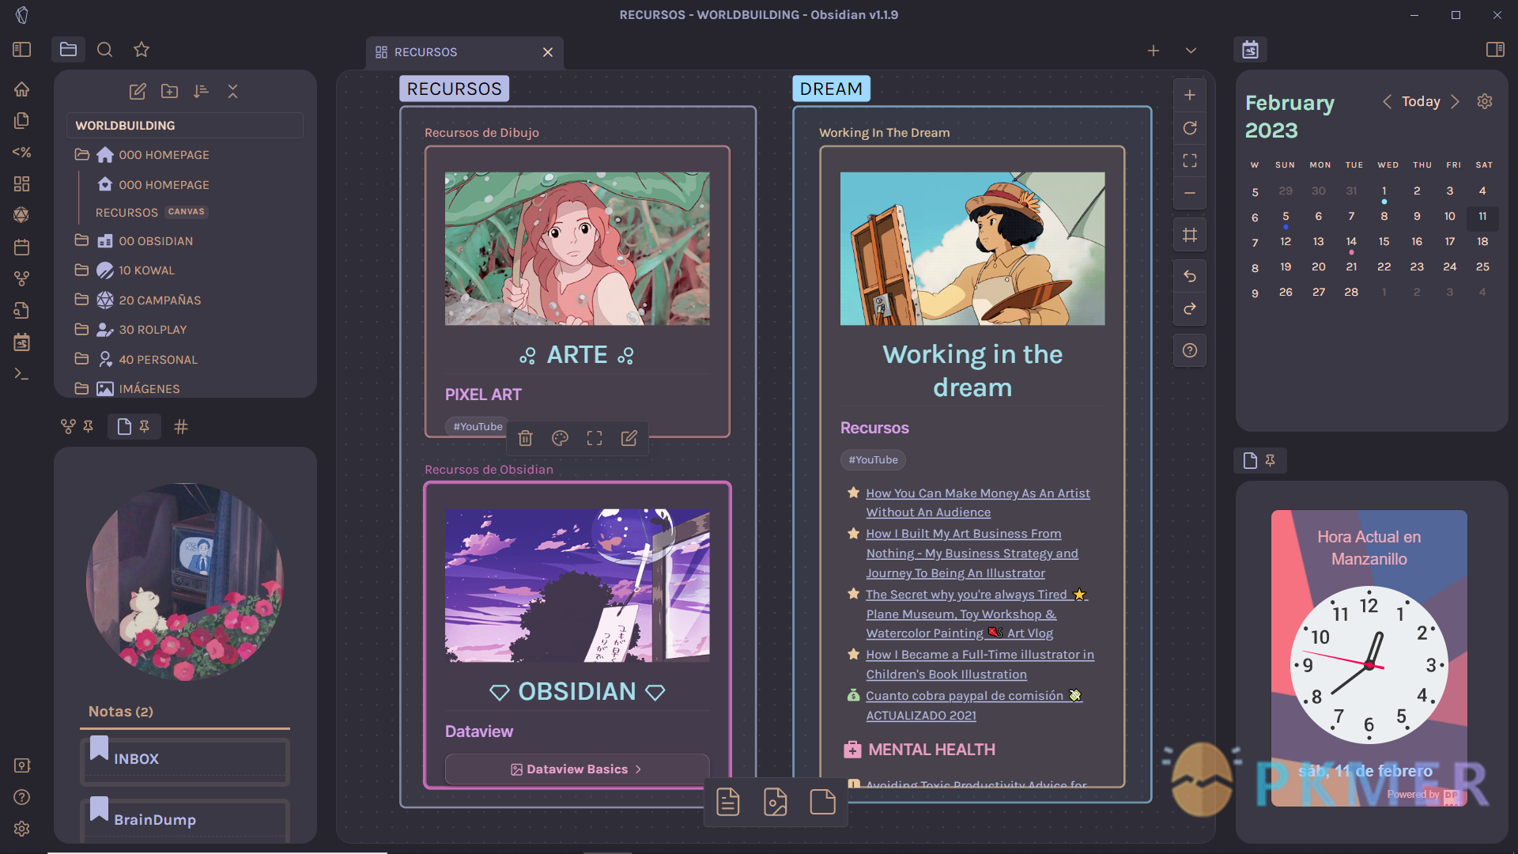This screenshot has height=854, width=1518.
Task: Click the Today button in calendar
Action: coord(1421,102)
